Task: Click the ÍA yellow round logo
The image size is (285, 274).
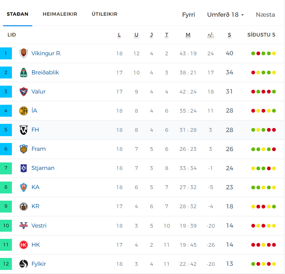Action: point(23,111)
